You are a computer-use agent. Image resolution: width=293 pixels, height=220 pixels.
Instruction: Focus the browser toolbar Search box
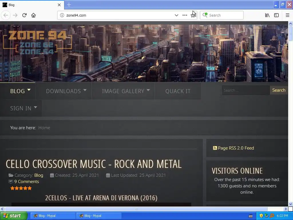click(222, 15)
